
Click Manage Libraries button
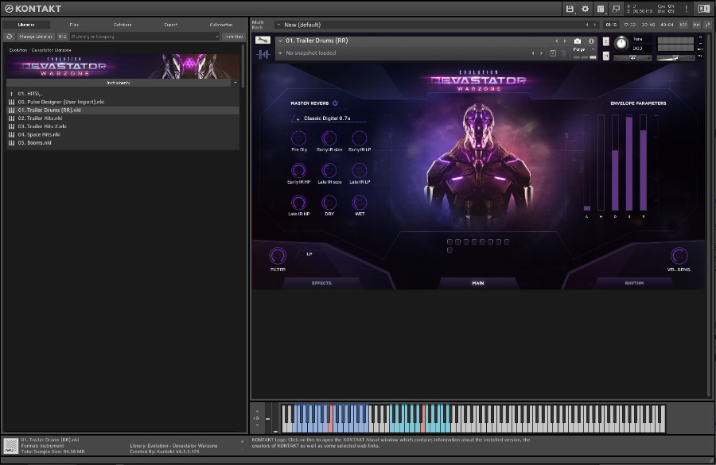[35, 37]
